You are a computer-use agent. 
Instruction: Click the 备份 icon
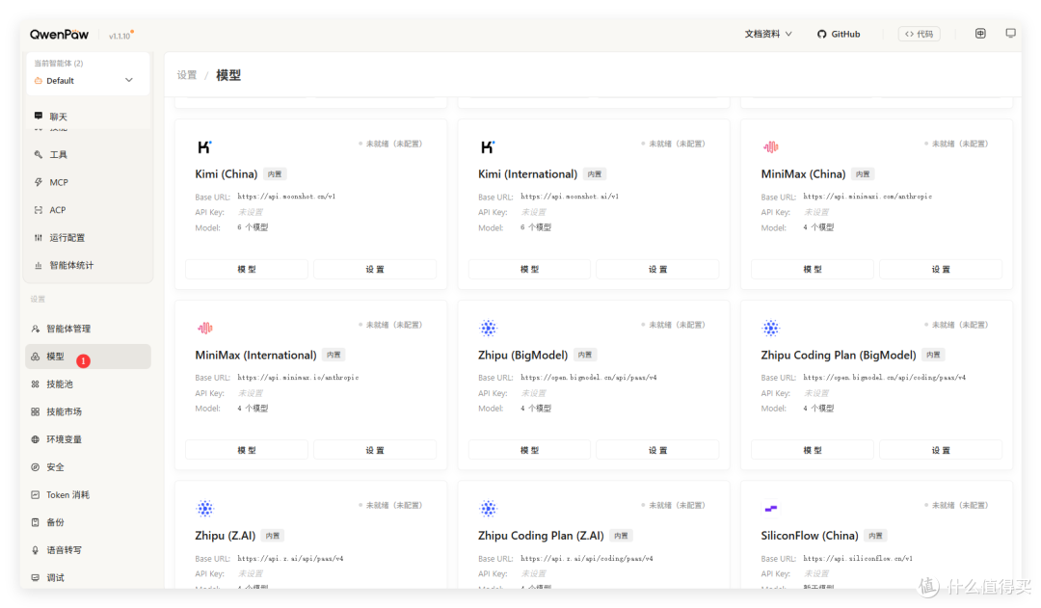coord(36,522)
